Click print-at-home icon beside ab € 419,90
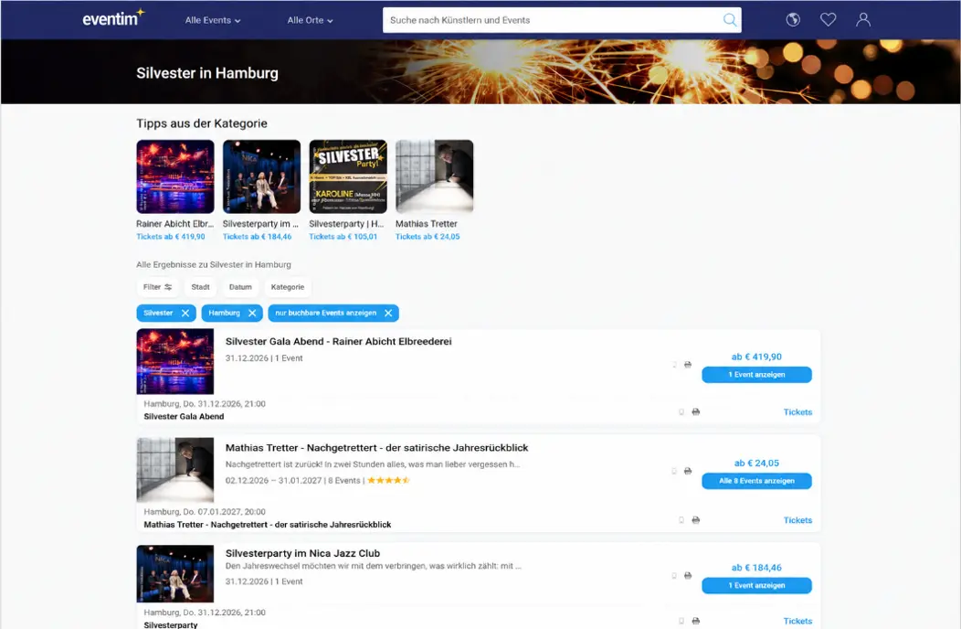Screen dimensions: 961x629 (688, 365)
